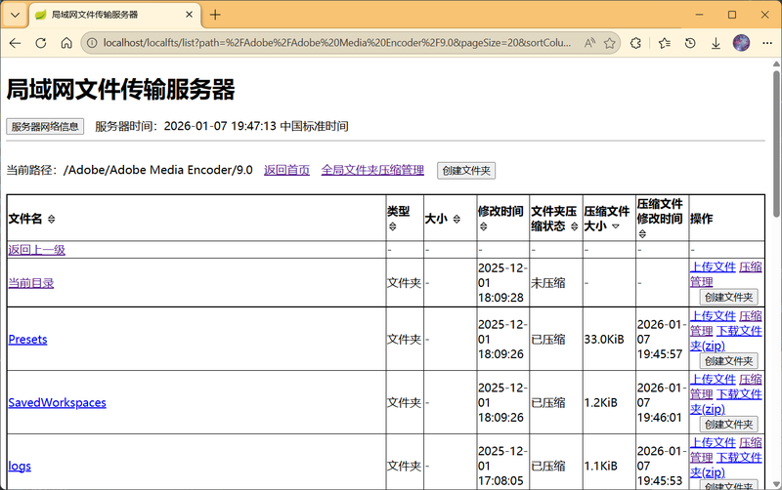Click 创建文件夹 in 当前目录 row

tap(728, 298)
